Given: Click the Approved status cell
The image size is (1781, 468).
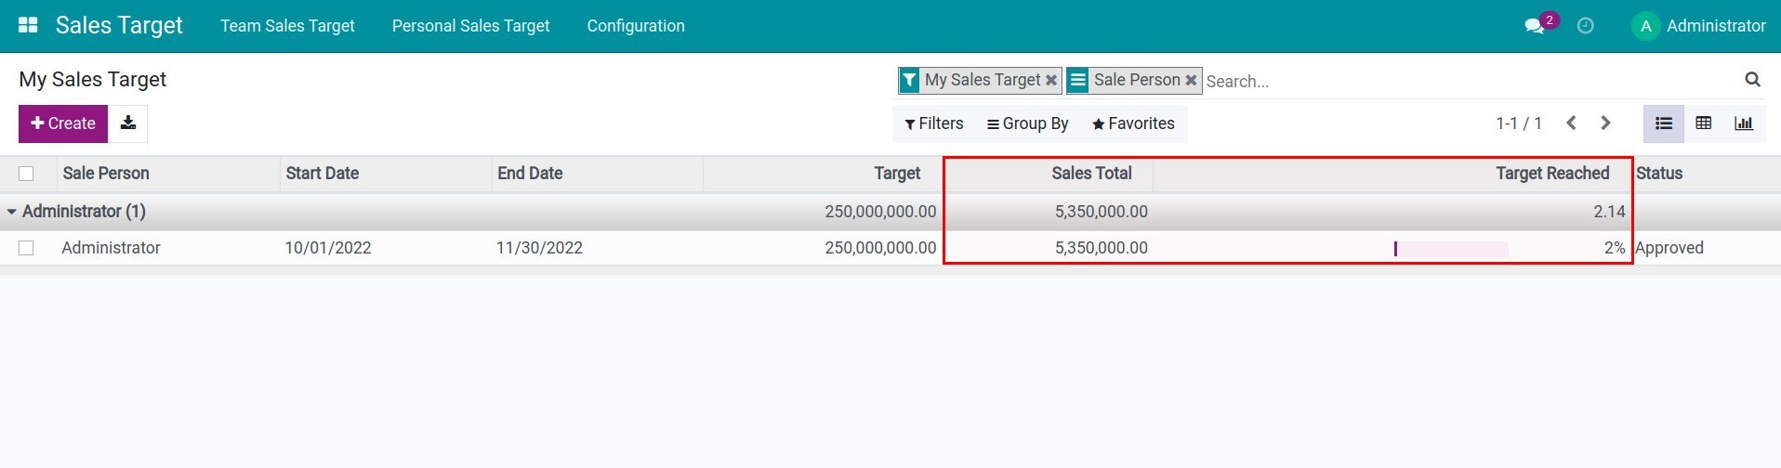Looking at the screenshot, I should (1669, 248).
